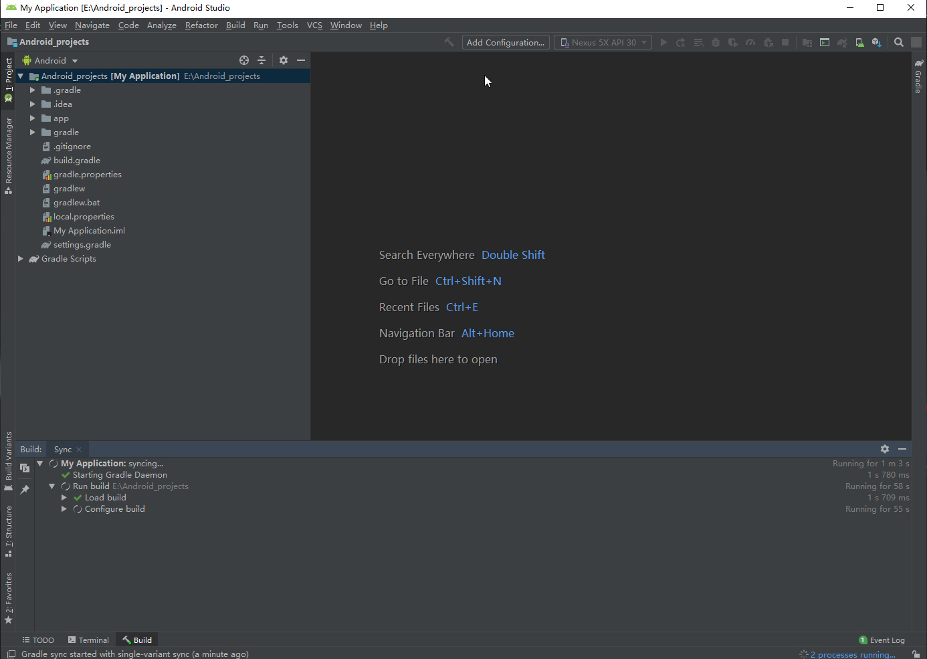This screenshot has width=927, height=659.
Task: Expand the Gradle Scripts node
Action: point(21,259)
